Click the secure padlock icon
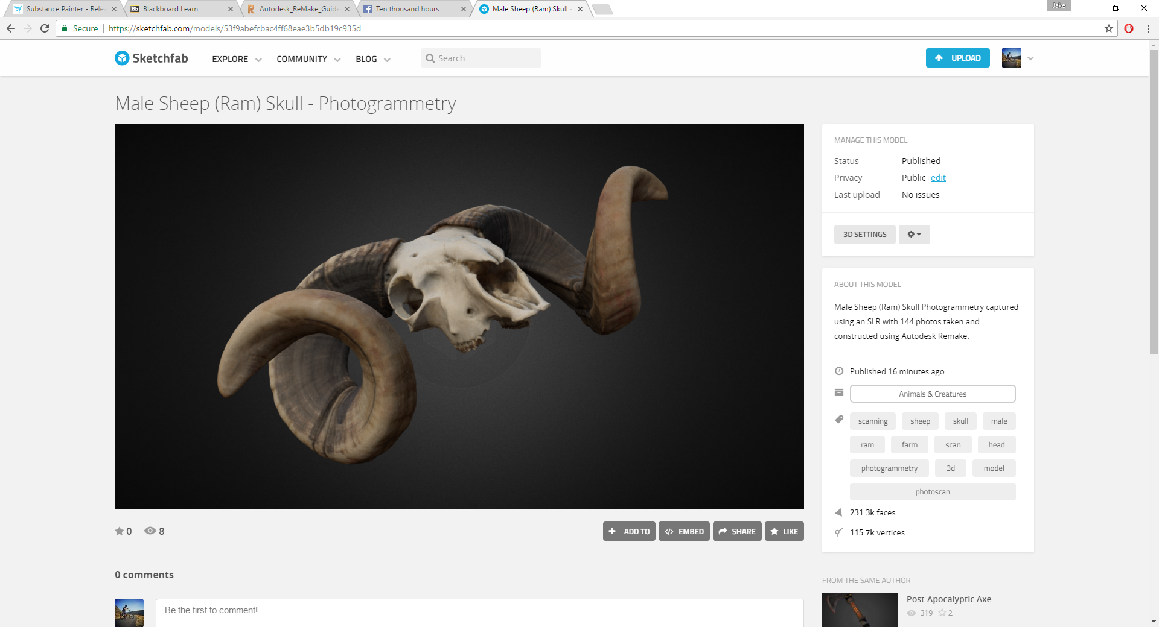This screenshot has height=627, width=1159. [65, 28]
